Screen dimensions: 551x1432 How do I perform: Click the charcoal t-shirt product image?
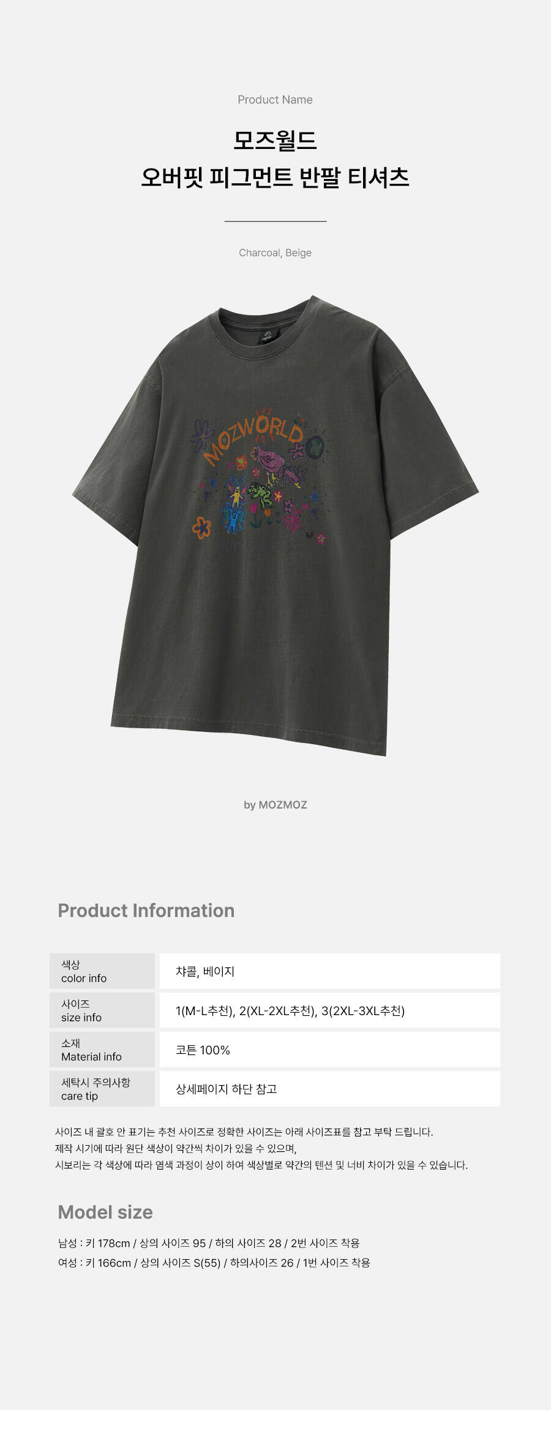click(275, 525)
